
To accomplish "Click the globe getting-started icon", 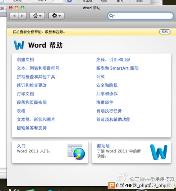I will coord(76,152).
